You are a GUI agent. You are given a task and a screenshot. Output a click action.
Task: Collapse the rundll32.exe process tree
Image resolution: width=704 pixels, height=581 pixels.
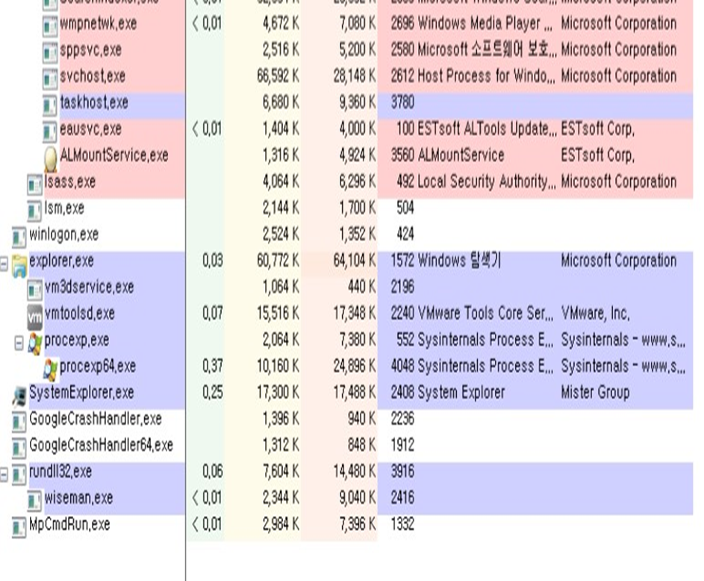click(4, 475)
